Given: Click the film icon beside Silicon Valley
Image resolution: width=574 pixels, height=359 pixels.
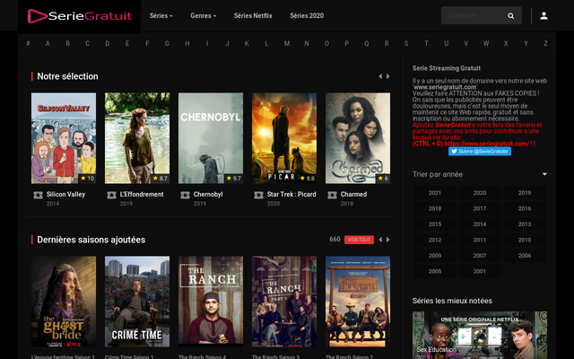Looking at the screenshot, I should point(38,195).
